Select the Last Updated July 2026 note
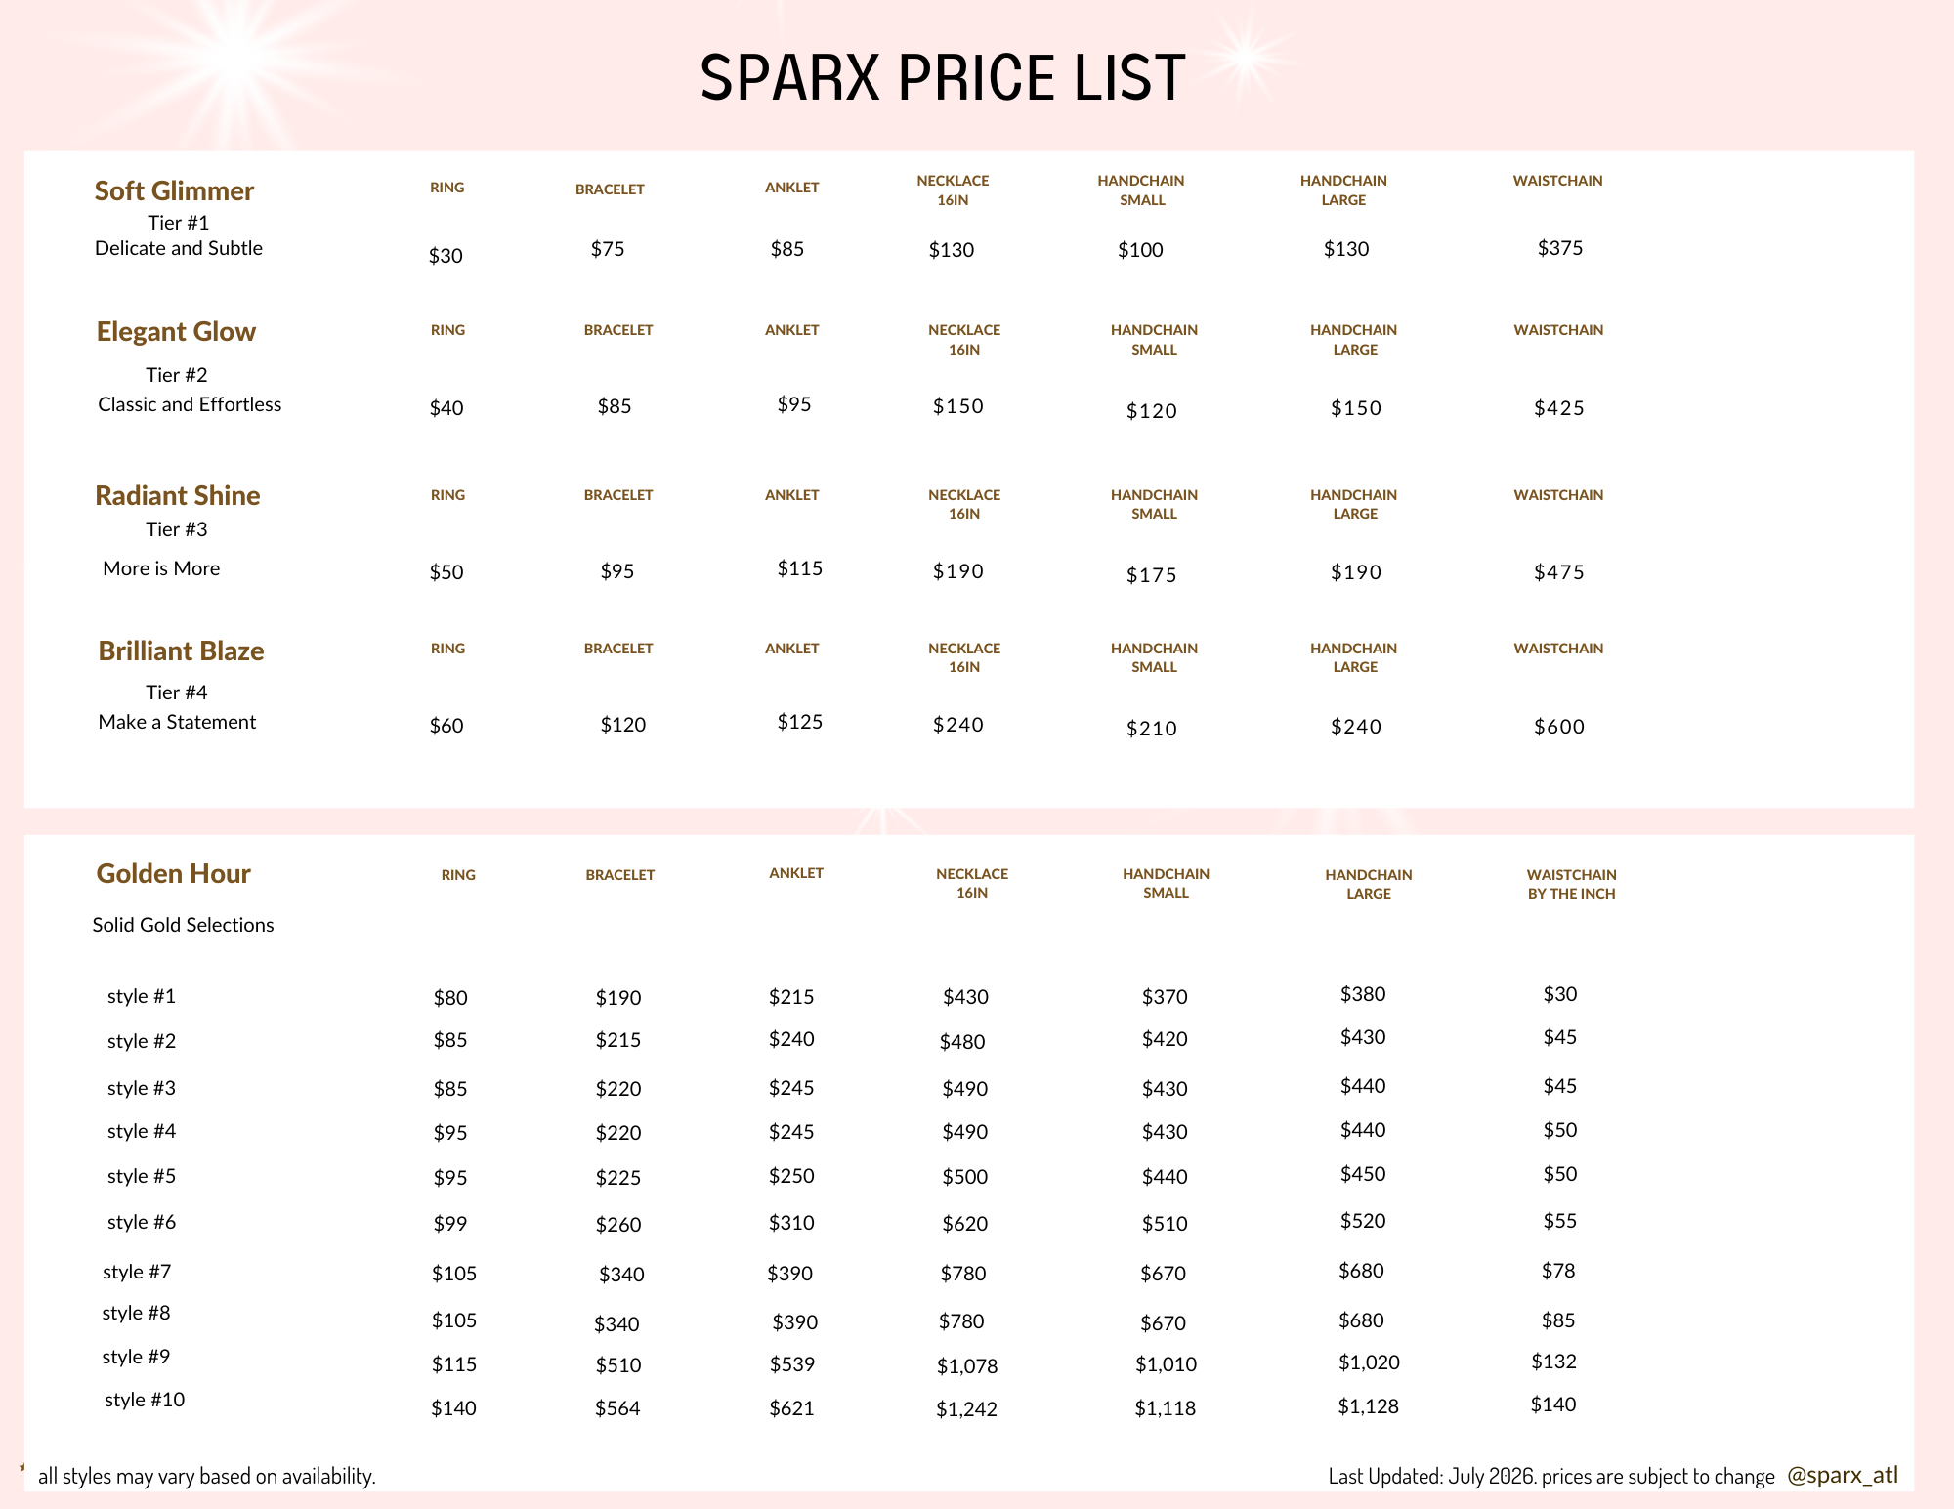This screenshot has width=1954, height=1509. (1551, 1476)
